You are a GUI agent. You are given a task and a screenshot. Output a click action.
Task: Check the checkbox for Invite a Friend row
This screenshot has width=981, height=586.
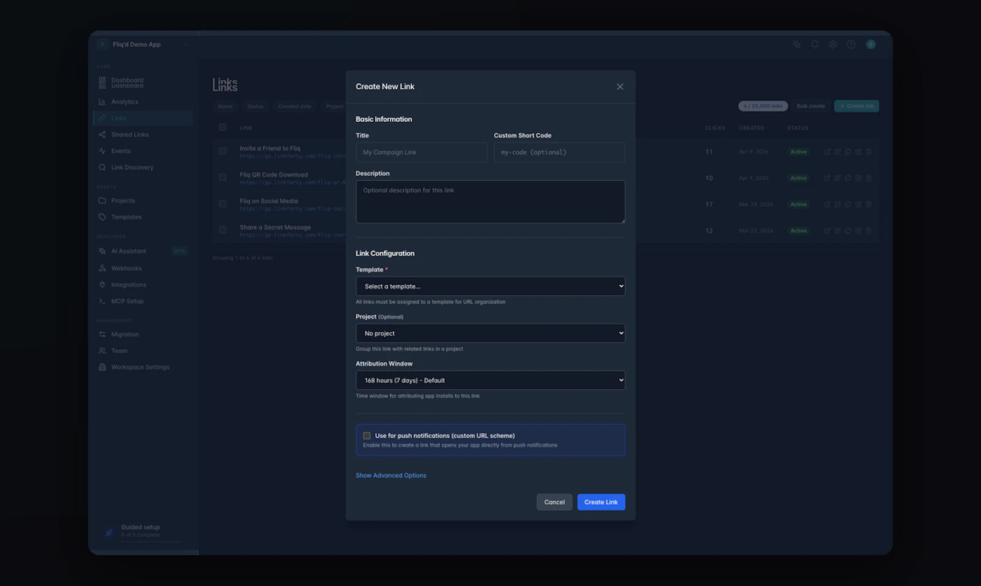(223, 151)
